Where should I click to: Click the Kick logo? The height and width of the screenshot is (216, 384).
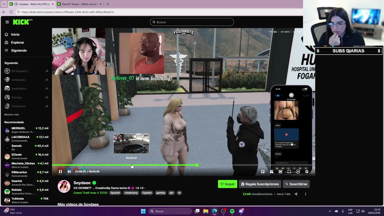click(22, 22)
